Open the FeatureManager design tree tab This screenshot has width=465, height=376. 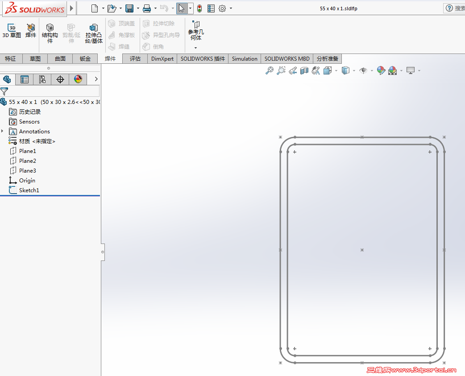[7, 79]
